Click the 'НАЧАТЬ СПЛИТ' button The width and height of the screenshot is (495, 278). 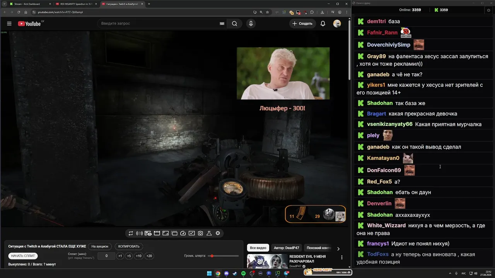coord(23,256)
